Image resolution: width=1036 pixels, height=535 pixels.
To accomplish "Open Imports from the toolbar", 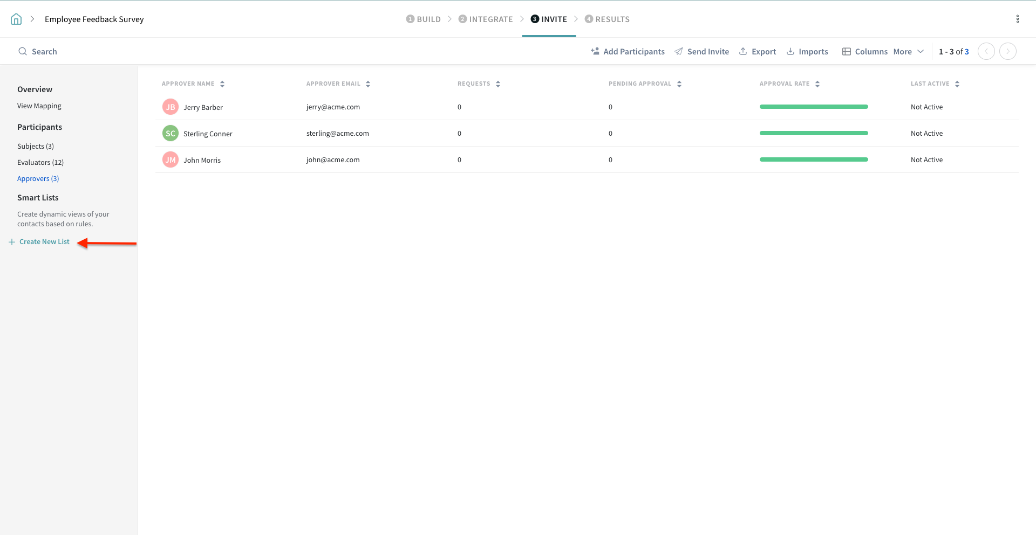I will (x=807, y=52).
